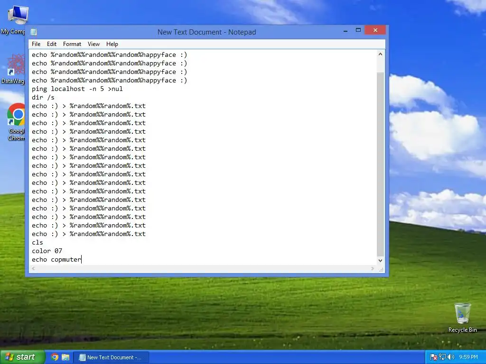The image size is (486, 364).
Task: Click the 'echo copmuter' line
Action: 56,259
